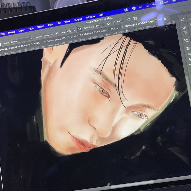Open the Properties sliders panel icon
191x191 pixels.
coord(188,48)
